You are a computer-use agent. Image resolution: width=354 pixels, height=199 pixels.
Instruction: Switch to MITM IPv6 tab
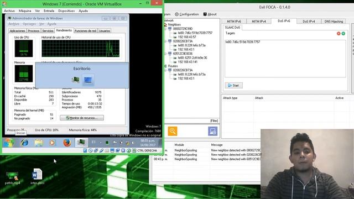234,21
